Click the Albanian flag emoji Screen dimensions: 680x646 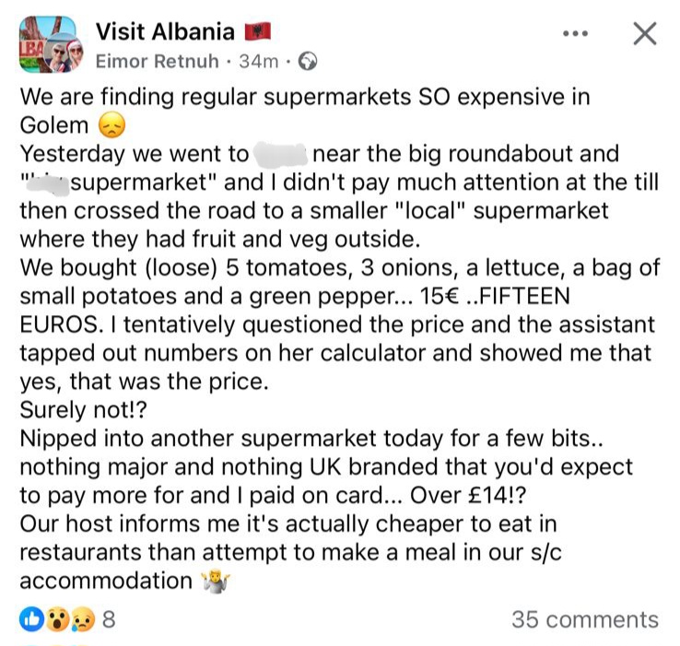(x=257, y=32)
